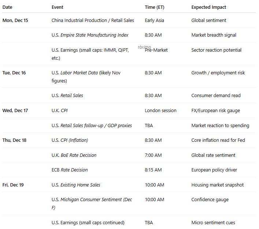Click the Empire State Manufacturing Index event
Screen dimensions: 259x229
click(90, 35)
